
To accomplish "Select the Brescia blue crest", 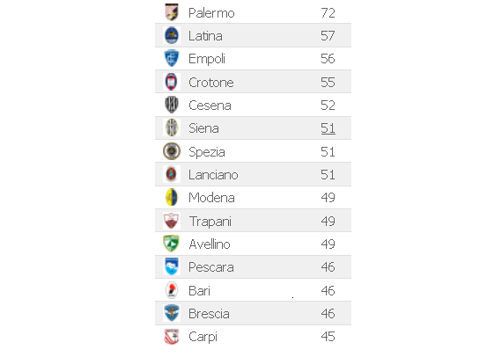I will pos(172,313).
